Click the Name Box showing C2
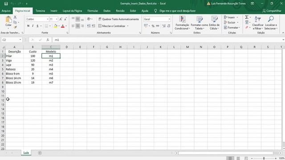The height and width of the screenshot is (160, 285). coord(12,40)
